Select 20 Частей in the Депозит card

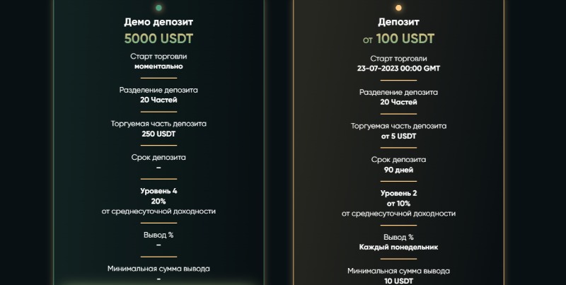[398, 102]
